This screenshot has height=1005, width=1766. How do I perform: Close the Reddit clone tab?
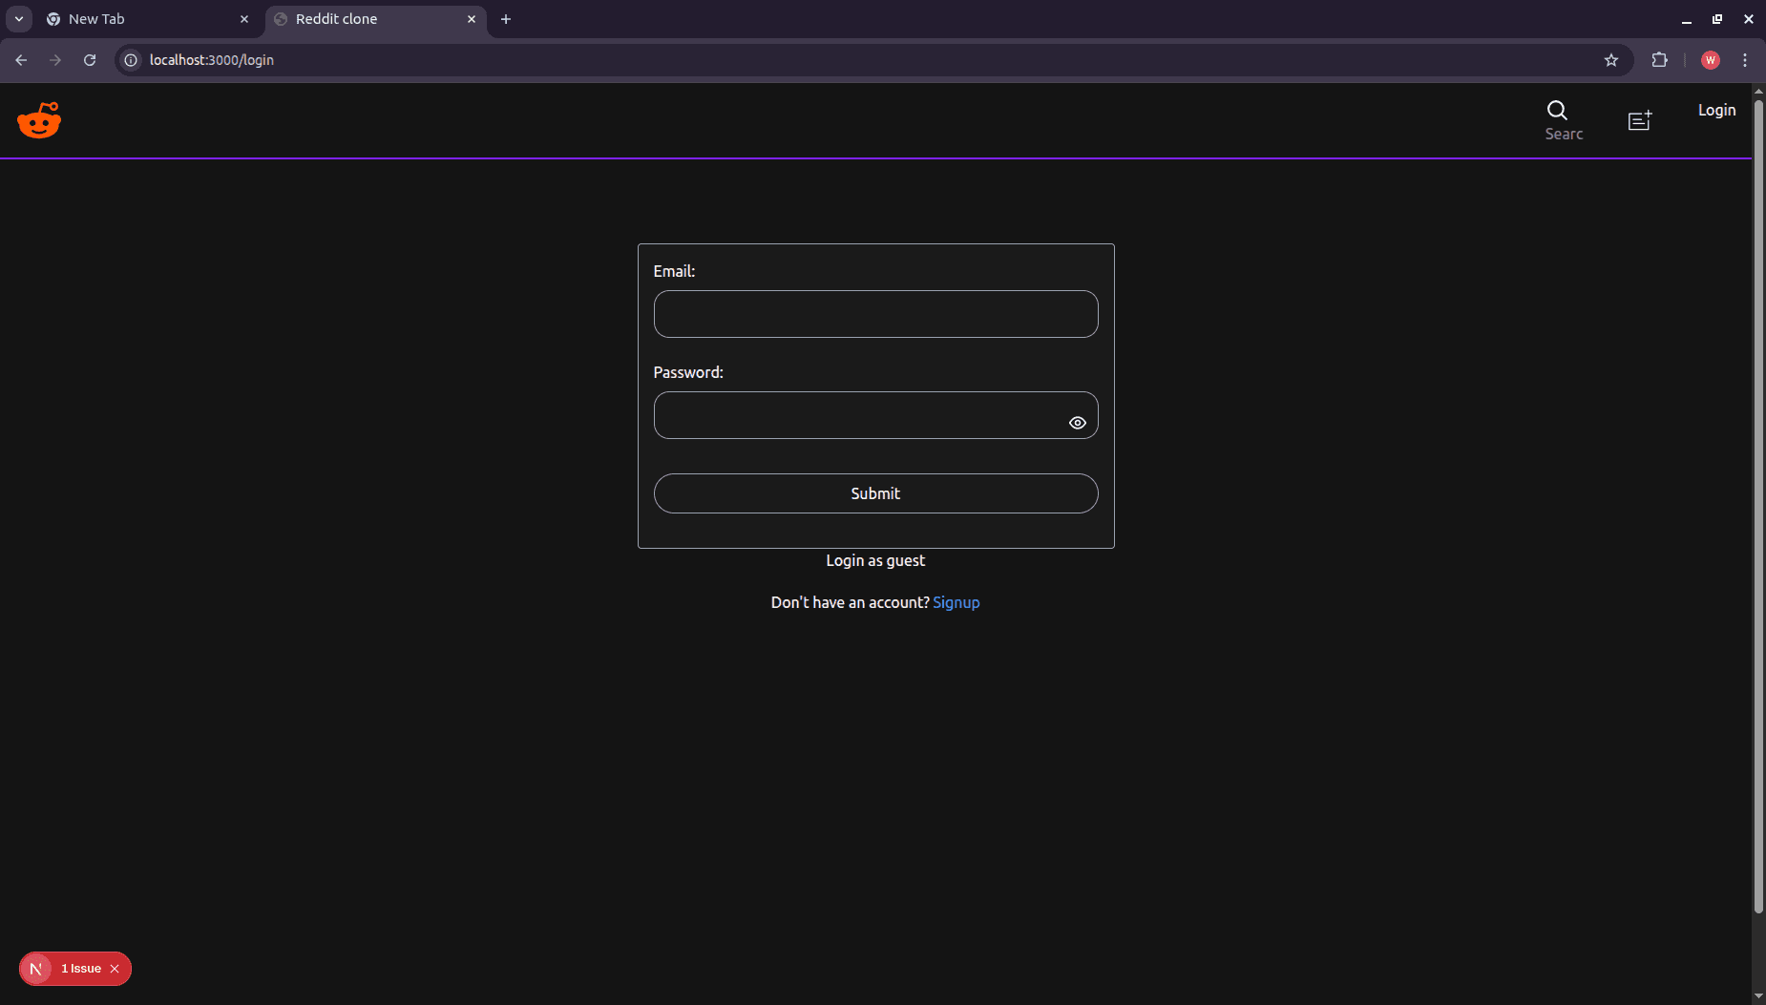(472, 19)
